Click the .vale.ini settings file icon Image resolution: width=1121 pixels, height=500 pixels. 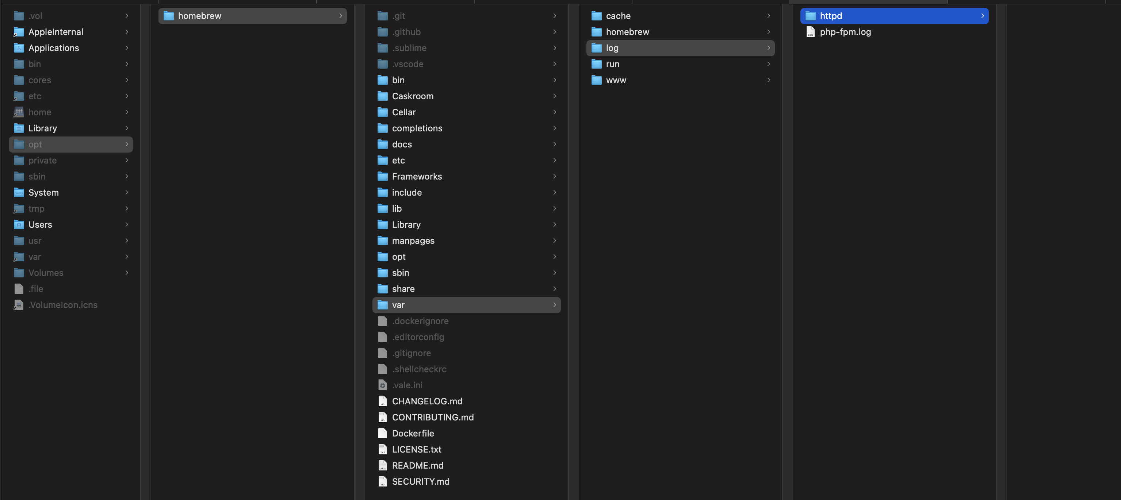coord(382,385)
